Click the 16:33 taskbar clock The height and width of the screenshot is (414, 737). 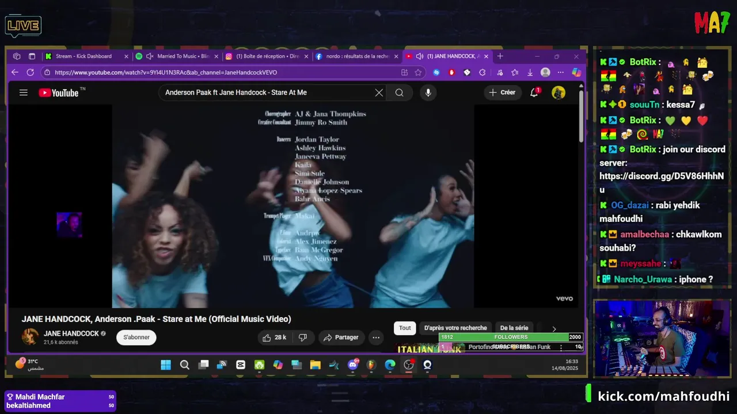571,362
